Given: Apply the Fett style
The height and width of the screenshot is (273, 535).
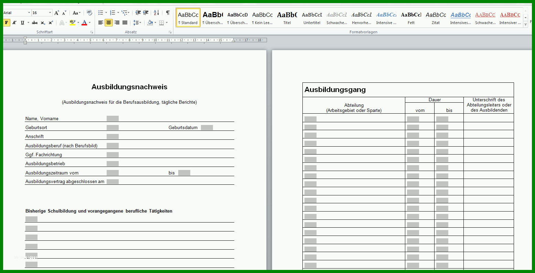Looking at the screenshot, I should pyautogui.click(x=411, y=18).
